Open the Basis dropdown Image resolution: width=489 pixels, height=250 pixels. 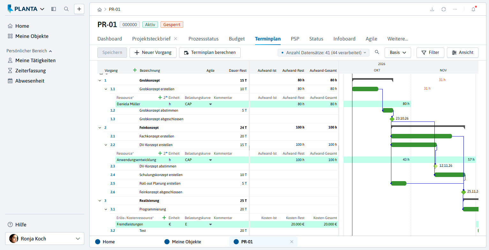click(398, 53)
